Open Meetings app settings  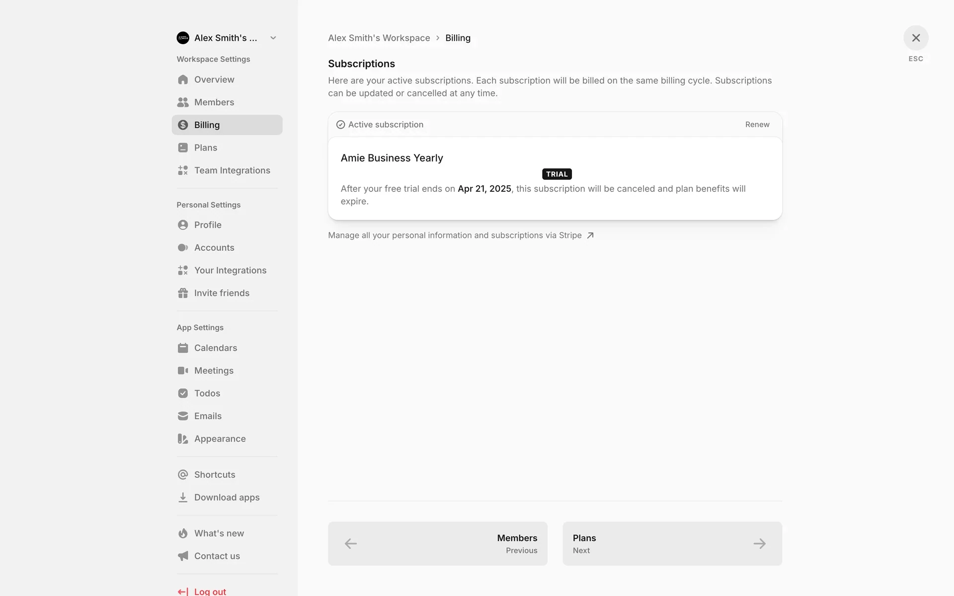tap(227, 371)
